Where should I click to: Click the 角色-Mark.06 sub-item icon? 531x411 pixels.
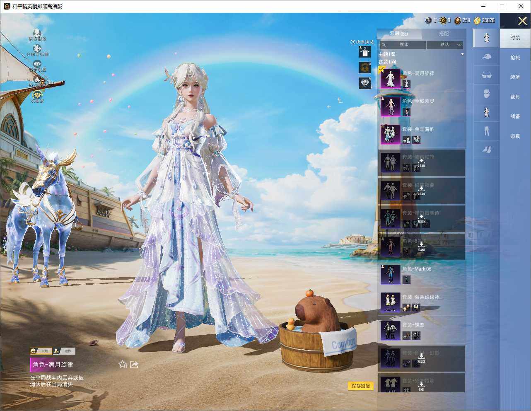click(406, 280)
